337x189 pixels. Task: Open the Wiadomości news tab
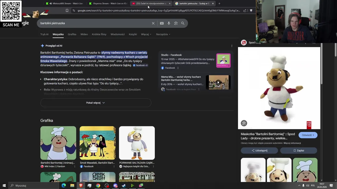(x=118, y=34)
